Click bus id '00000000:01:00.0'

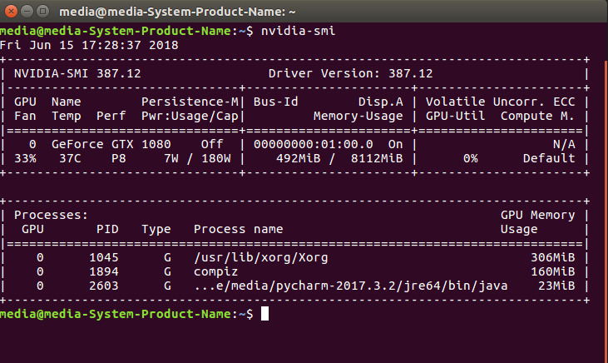tap(314, 144)
